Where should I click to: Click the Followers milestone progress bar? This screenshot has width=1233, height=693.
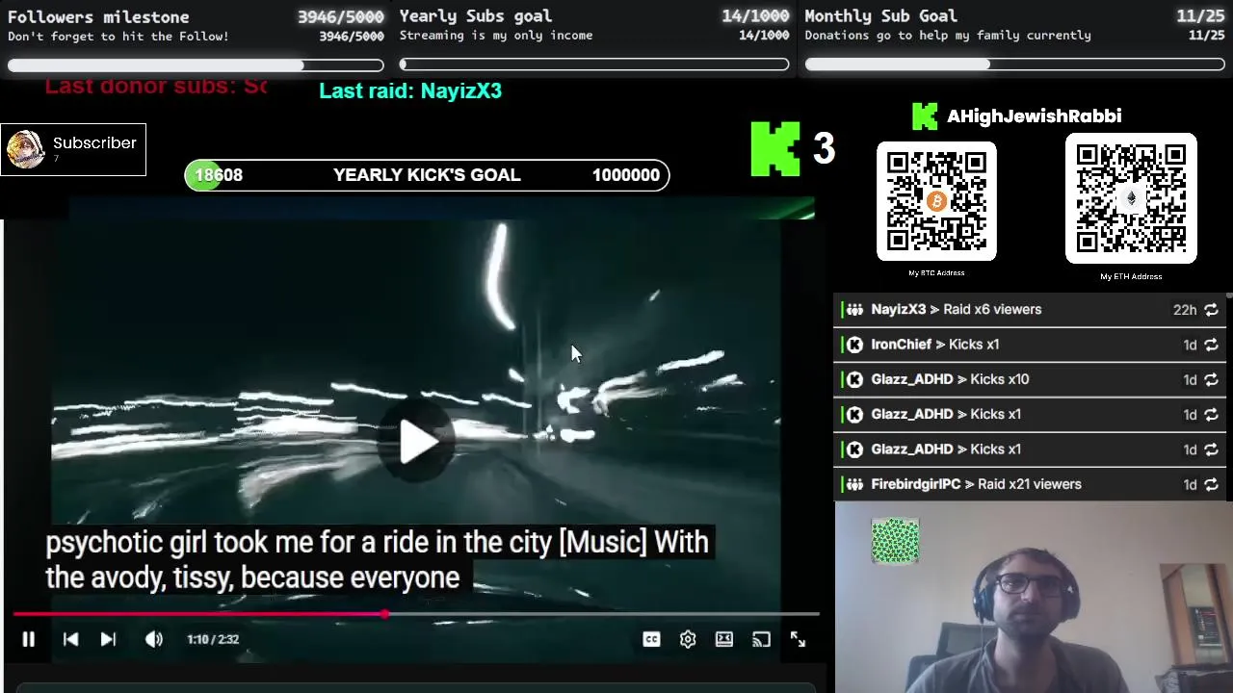coord(196,65)
